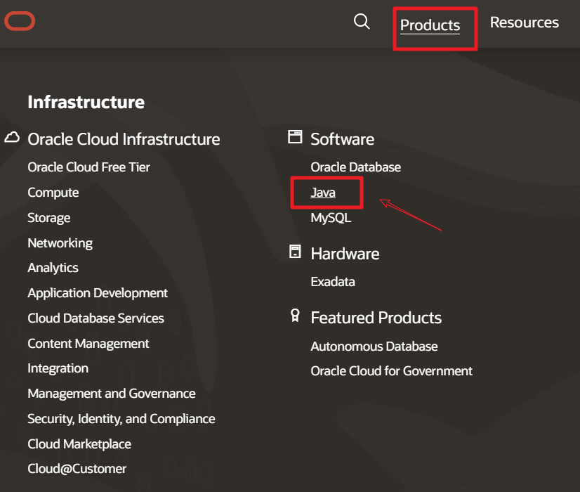Screen dimensions: 580x492
Task: Select Oracle Cloud Free Tier
Action: click(88, 167)
